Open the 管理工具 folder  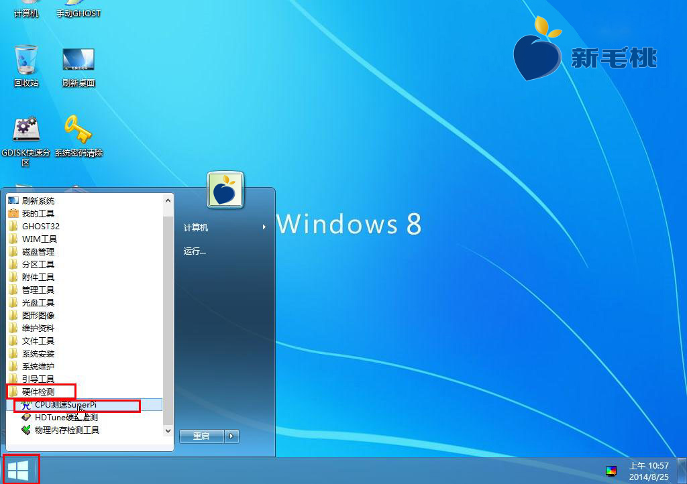pyautogui.click(x=84, y=290)
